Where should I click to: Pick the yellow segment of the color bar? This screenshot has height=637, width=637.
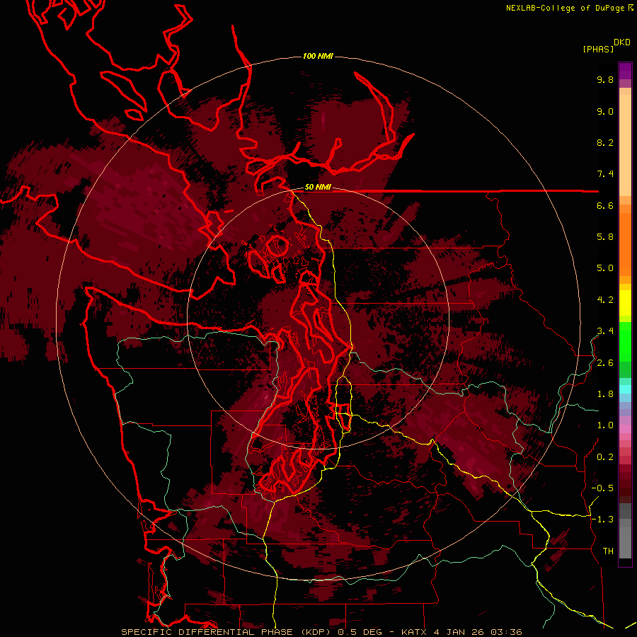625,303
